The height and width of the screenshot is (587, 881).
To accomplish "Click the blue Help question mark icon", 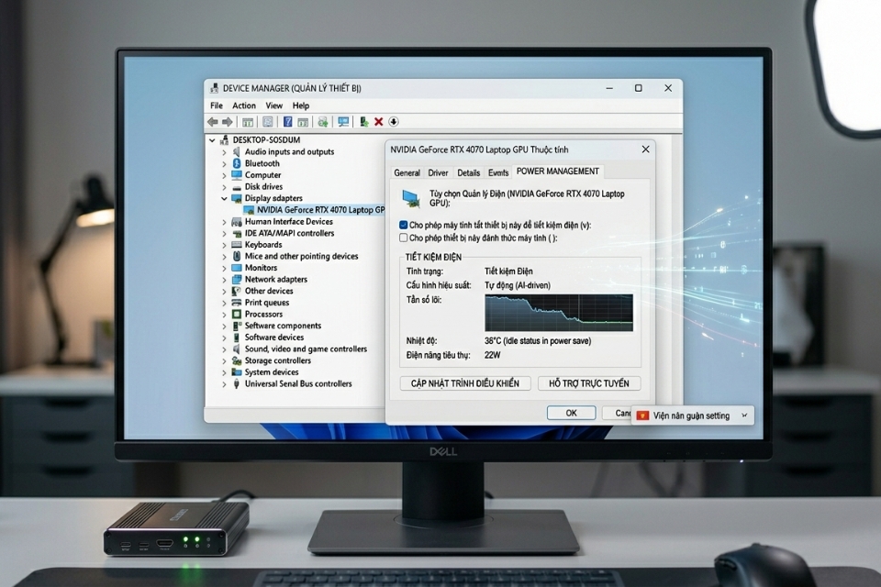I will pos(287,121).
